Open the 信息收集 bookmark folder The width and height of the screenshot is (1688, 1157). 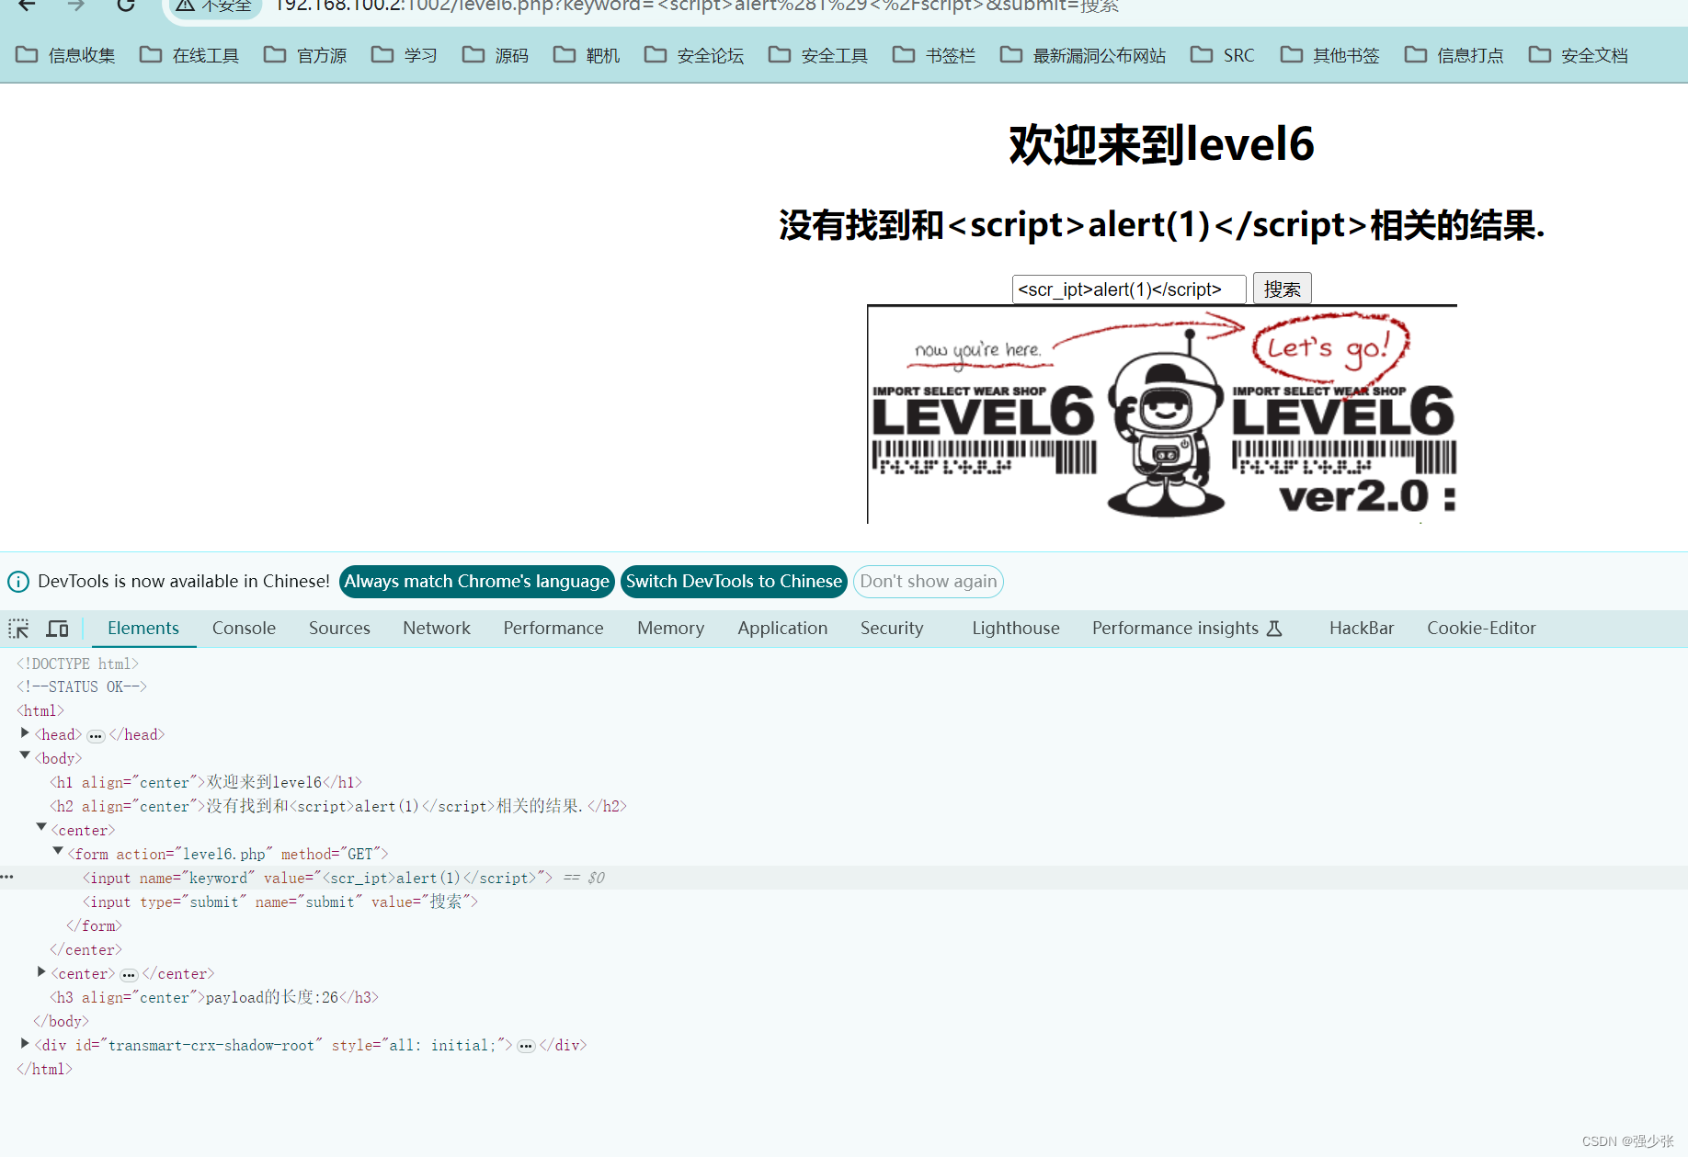(x=65, y=55)
